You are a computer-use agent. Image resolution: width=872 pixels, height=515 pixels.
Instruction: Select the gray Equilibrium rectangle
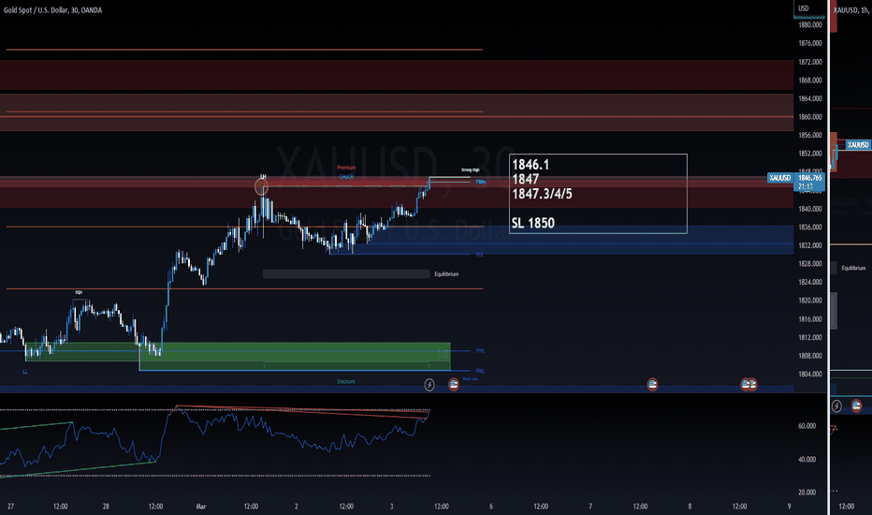tap(346, 274)
